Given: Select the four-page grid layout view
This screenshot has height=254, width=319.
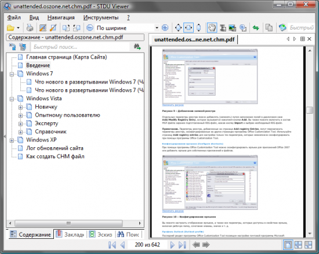Looking at the screenshot, I should click(x=298, y=245).
